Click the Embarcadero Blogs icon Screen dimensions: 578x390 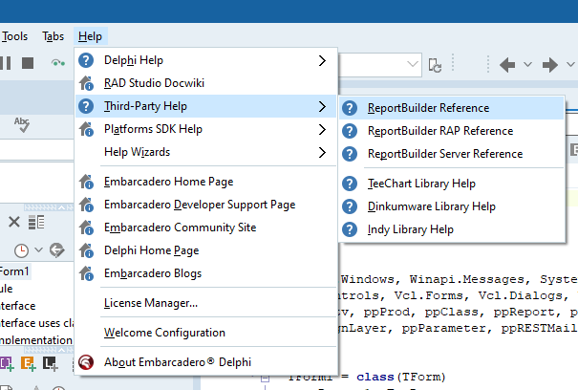86,273
